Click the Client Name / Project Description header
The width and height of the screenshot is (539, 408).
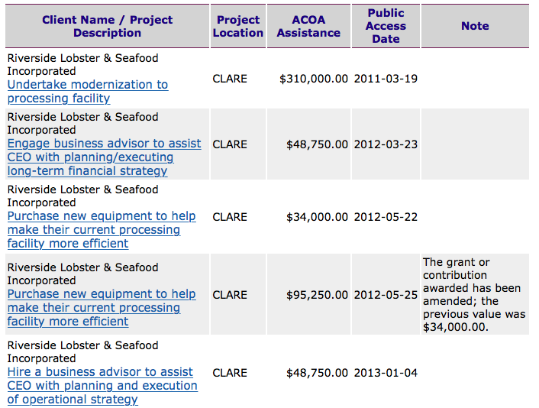pyautogui.click(x=107, y=26)
